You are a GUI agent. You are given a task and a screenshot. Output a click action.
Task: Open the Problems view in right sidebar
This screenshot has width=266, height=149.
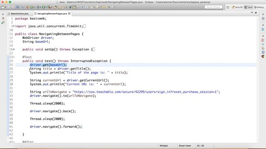tap(263, 40)
